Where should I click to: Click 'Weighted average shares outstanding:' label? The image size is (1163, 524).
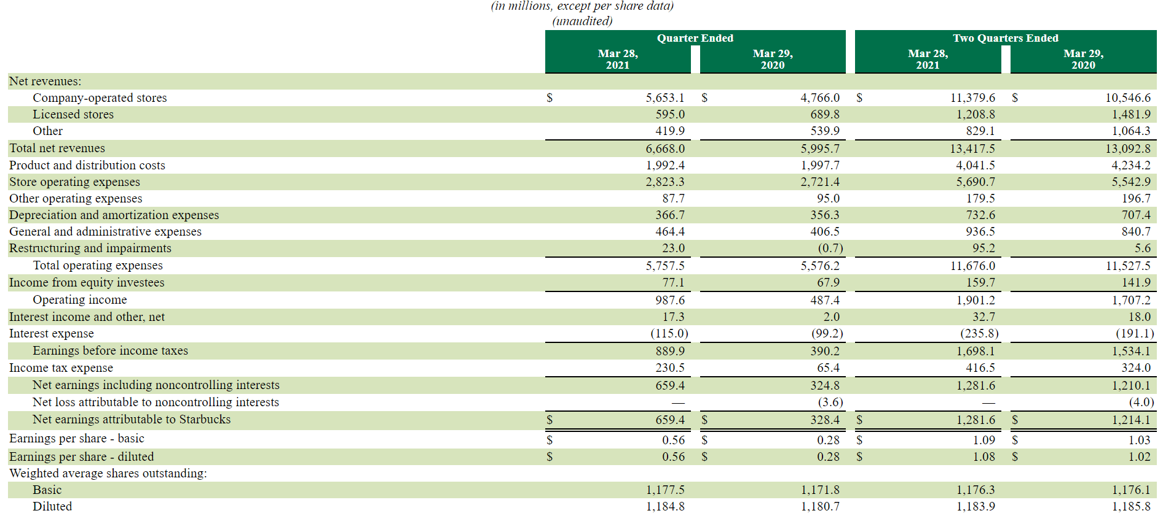coord(108,473)
